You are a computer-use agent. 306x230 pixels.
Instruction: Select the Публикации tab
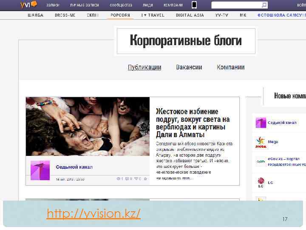144,67
